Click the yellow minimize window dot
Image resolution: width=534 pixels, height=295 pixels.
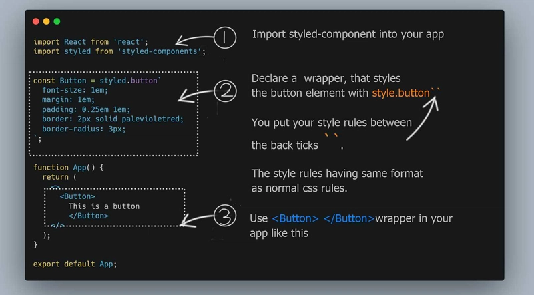click(x=46, y=21)
